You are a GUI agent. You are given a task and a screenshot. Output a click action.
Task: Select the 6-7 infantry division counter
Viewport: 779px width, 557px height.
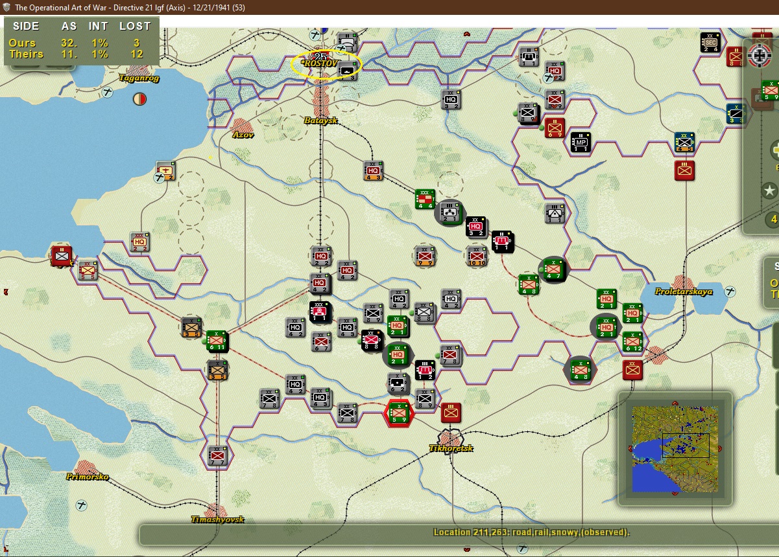(x=320, y=341)
